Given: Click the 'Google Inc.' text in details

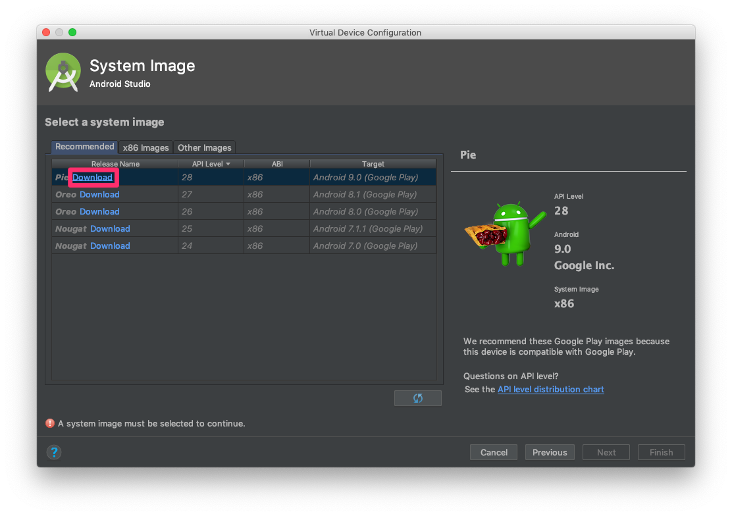Looking at the screenshot, I should pos(584,265).
